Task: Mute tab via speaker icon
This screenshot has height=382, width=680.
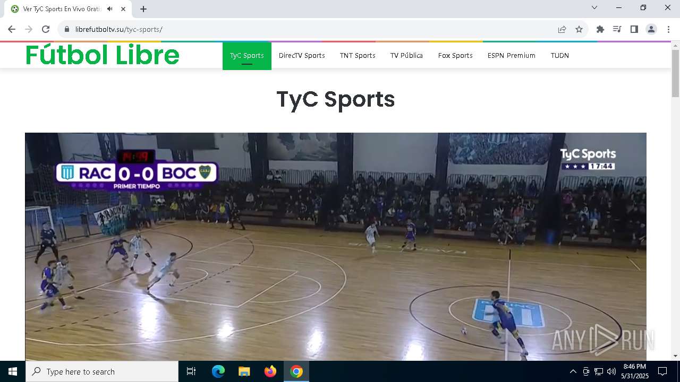Action: click(x=109, y=9)
